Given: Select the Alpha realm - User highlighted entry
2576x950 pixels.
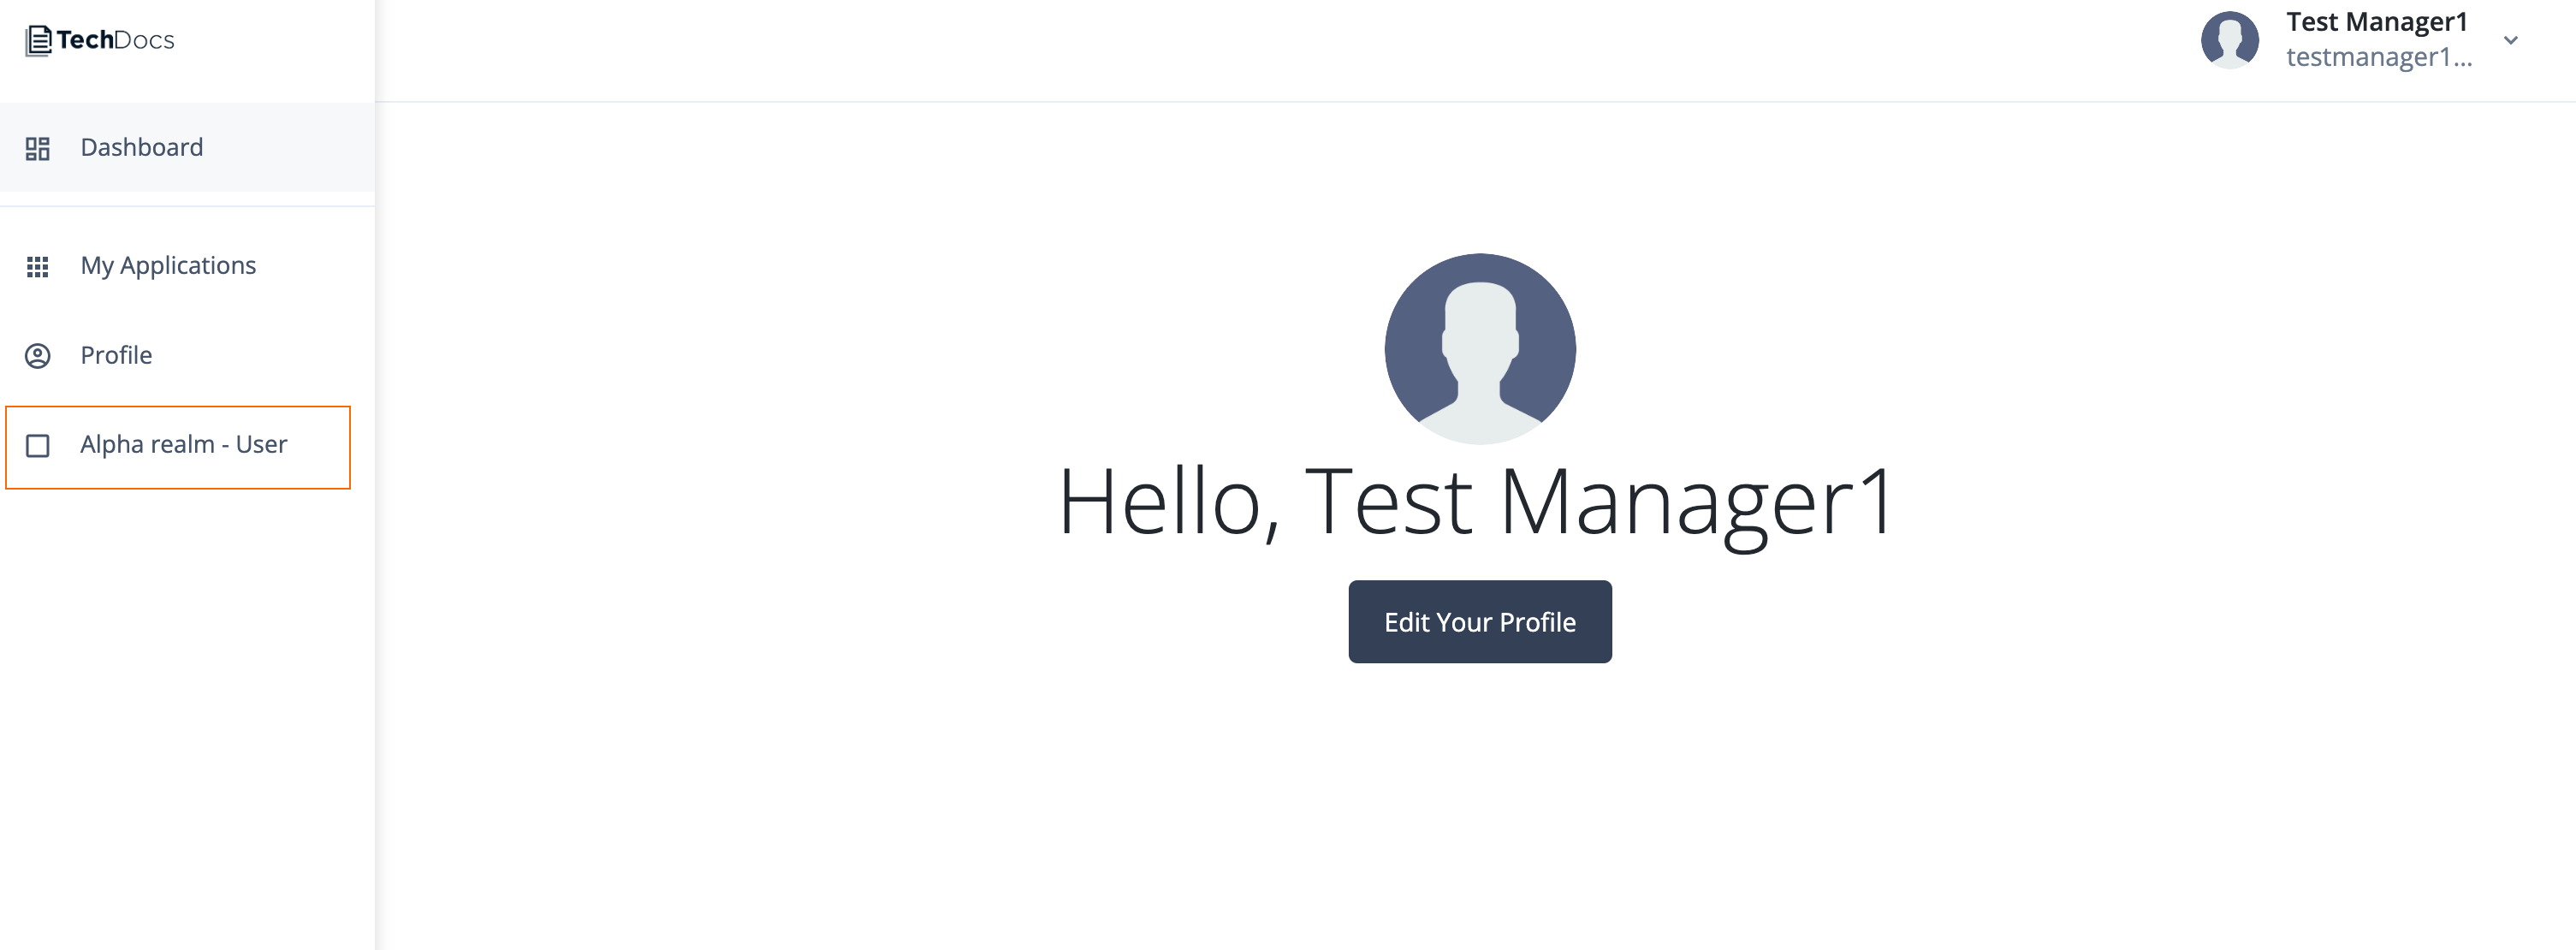Looking at the screenshot, I should point(183,445).
